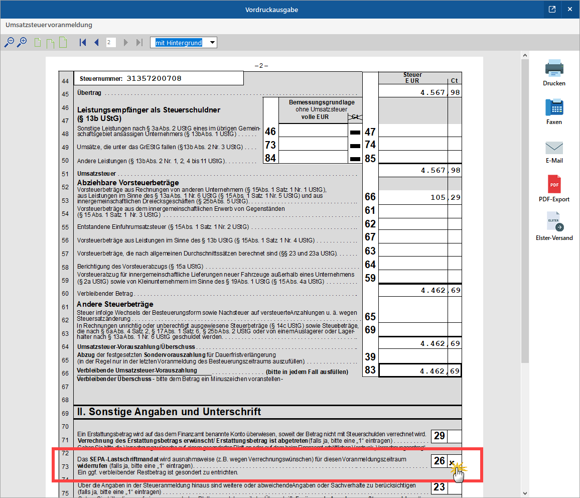Click the 'Bemessungsgrundlage' column header
Screen dimensions: 580x498
click(x=322, y=102)
